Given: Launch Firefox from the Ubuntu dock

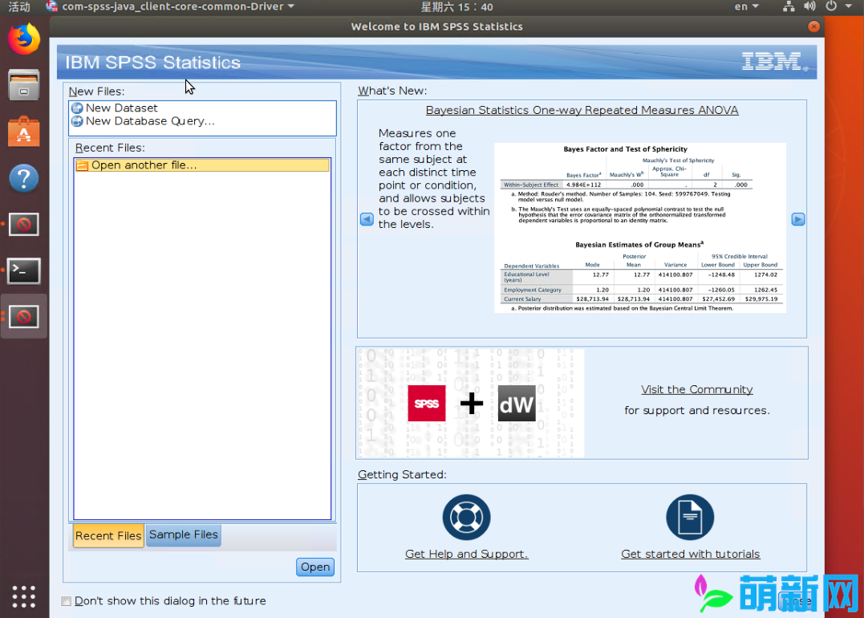Looking at the screenshot, I should pos(24,39).
